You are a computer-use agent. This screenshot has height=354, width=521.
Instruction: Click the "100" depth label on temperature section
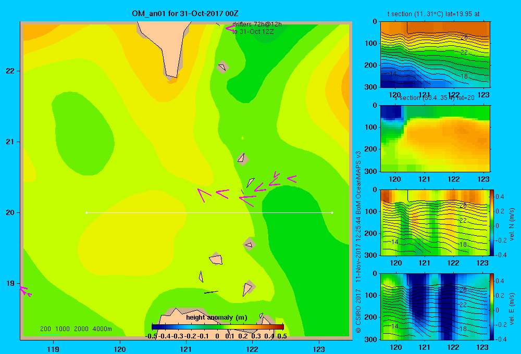(x=371, y=43)
